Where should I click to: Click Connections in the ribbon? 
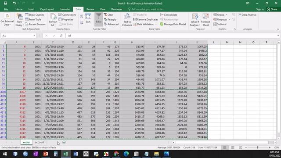pos(67,14)
